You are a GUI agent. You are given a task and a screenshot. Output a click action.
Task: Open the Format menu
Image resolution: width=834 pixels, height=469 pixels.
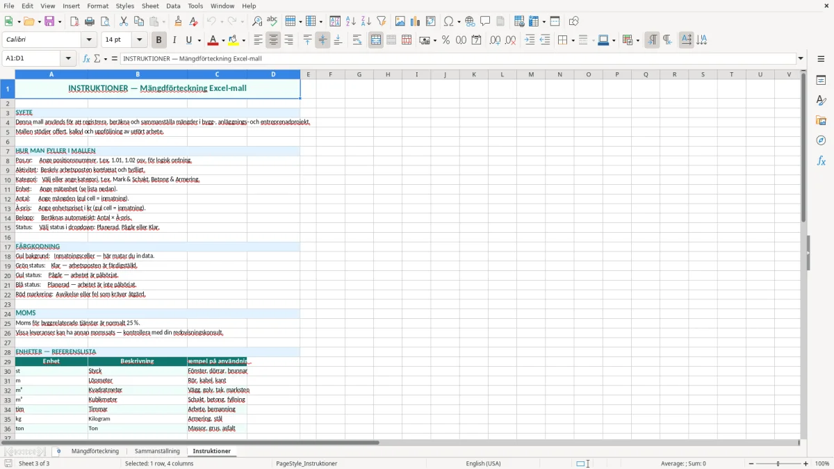coord(97,6)
